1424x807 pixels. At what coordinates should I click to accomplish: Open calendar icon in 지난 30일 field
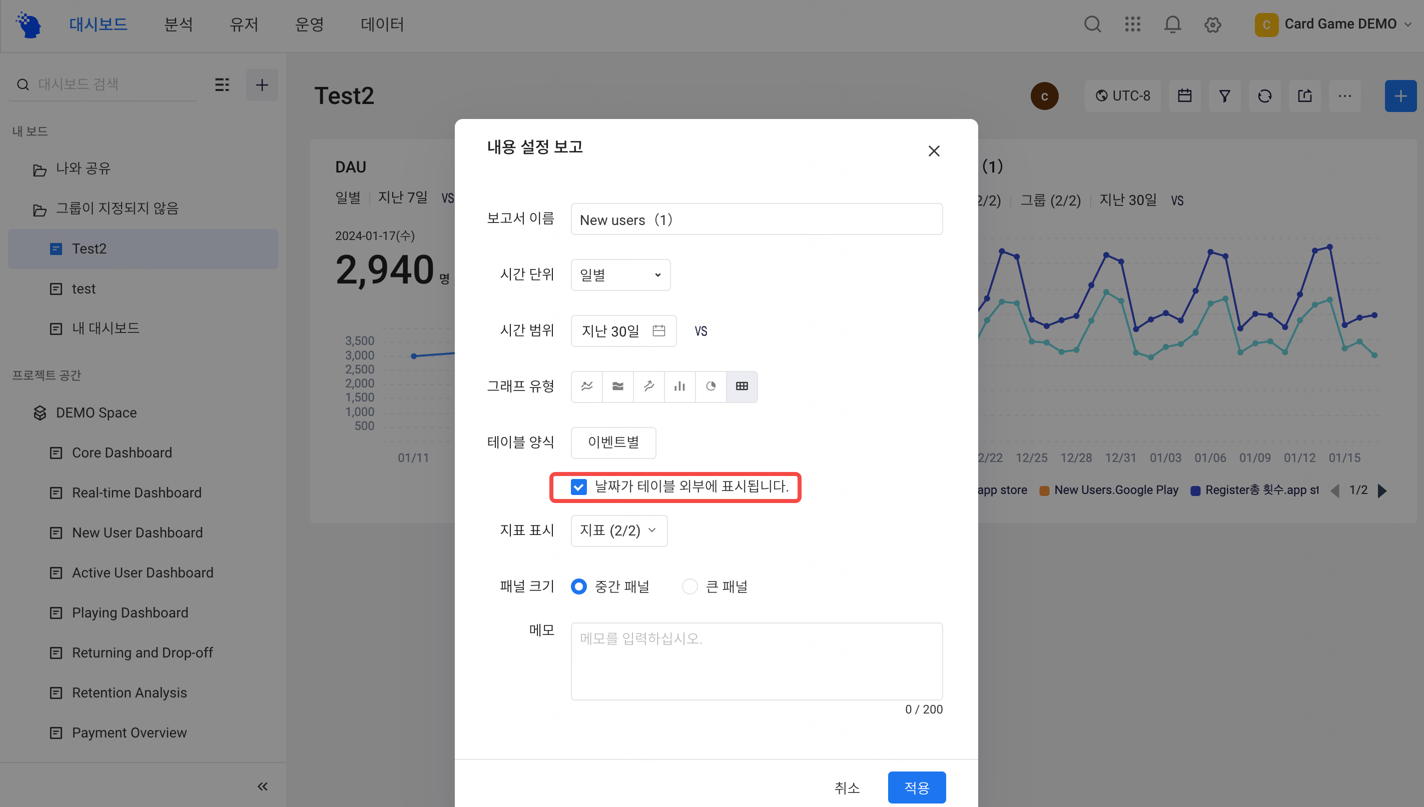pyautogui.click(x=658, y=331)
